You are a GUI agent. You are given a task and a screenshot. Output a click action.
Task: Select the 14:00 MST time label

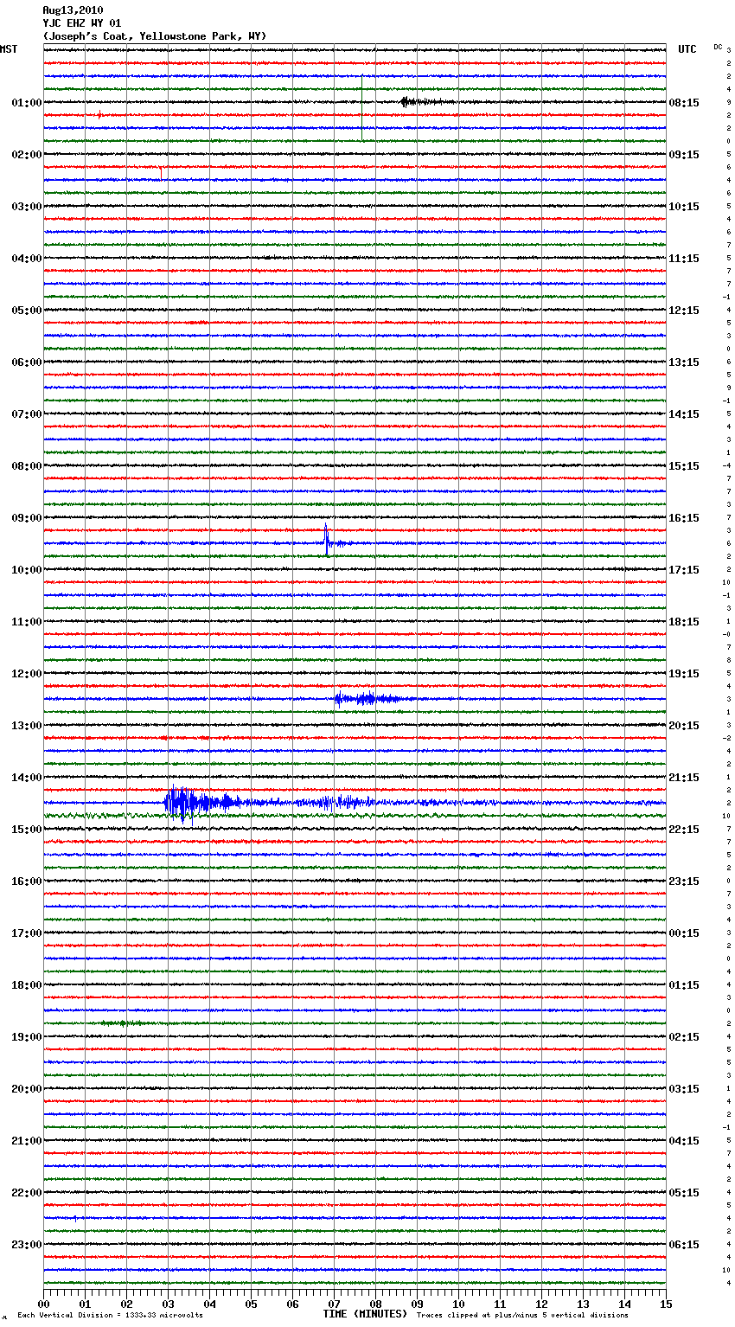pyautogui.click(x=27, y=778)
